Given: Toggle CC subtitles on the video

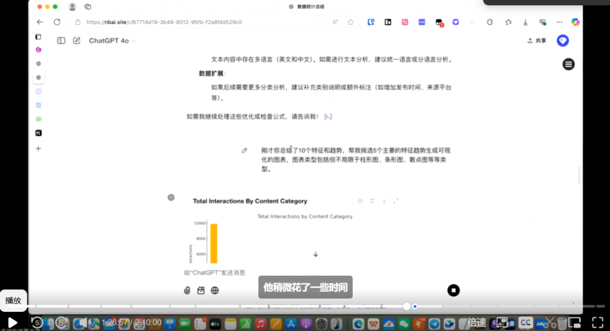Looking at the screenshot, I should point(525,322).
